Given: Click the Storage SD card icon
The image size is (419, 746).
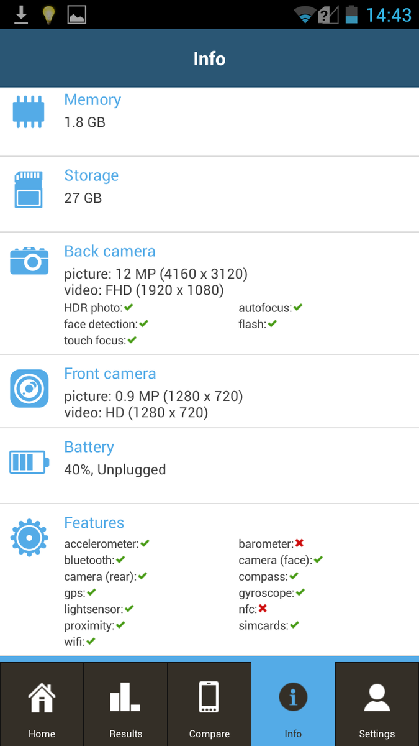Looking at the screenshot, I should [29, 190].
